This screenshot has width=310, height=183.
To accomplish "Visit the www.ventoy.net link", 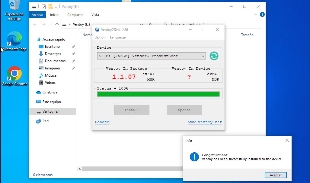I will [205, 122].
